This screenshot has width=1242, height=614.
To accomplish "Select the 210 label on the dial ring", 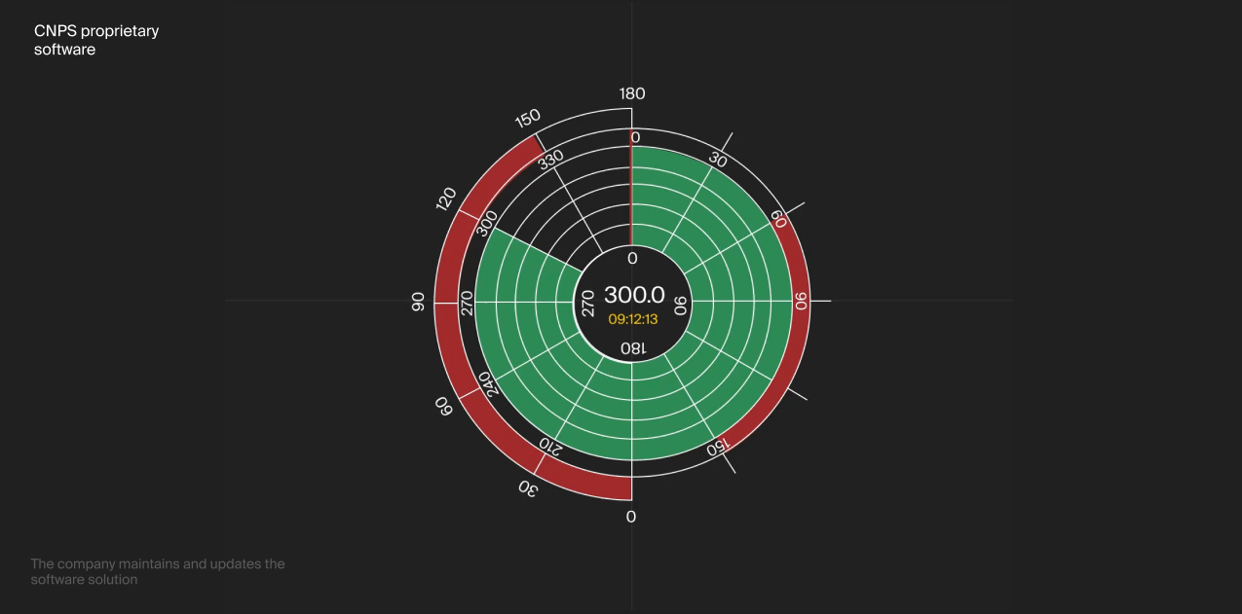I will pos(549,446).
